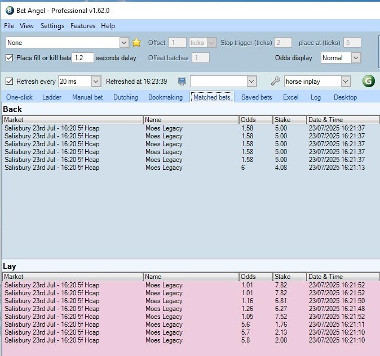Click the wrench settings icon
Screen dimensions: 380x356
[x=276, y=81]
